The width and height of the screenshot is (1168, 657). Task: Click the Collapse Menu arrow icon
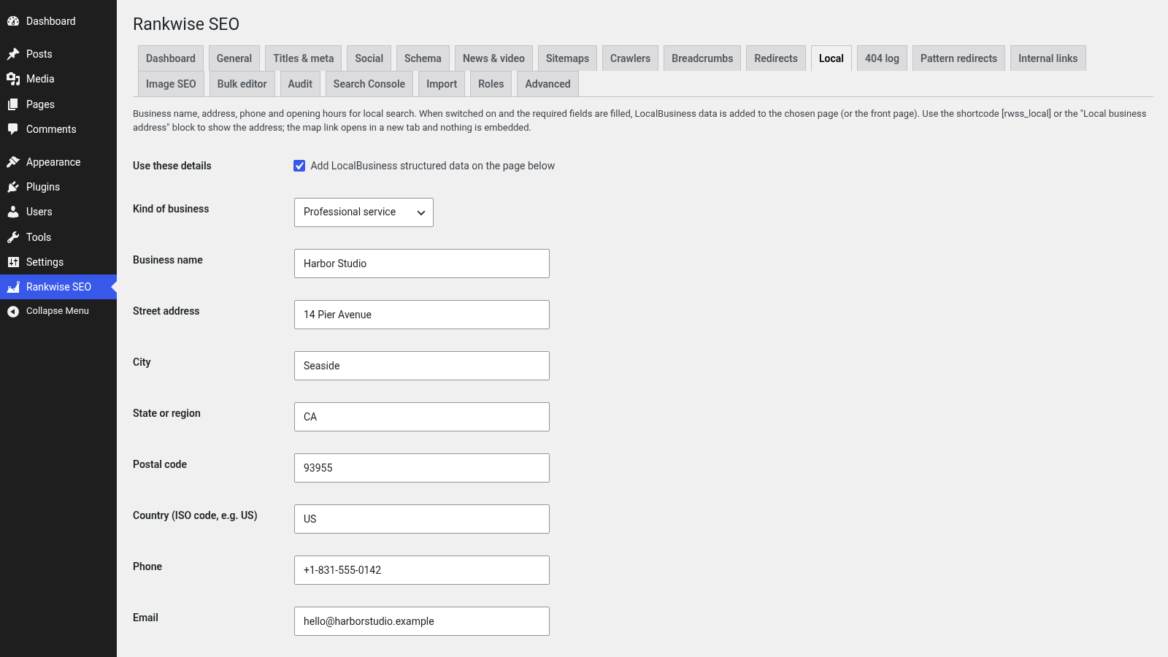[13, 311]
